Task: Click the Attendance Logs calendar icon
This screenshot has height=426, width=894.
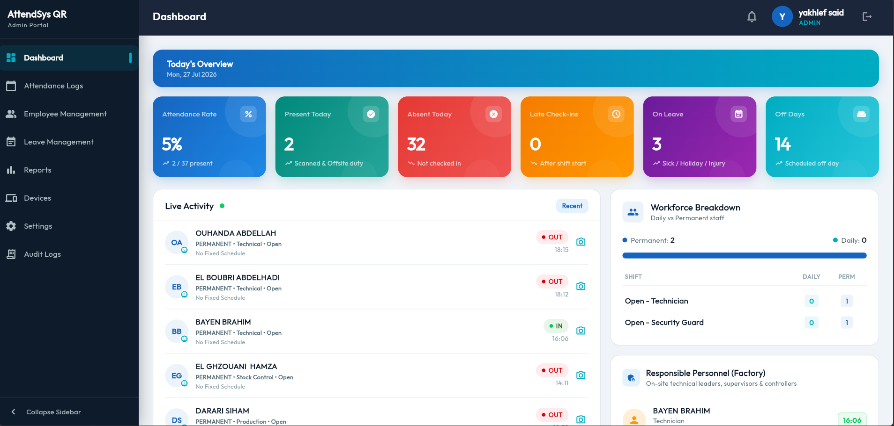Action: pyautogui.click(x=11, y=86)
